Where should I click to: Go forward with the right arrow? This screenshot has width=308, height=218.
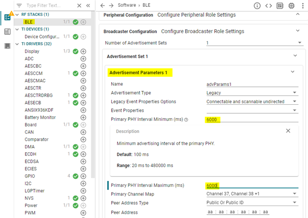pyautogui.click(x=112, y=6)
